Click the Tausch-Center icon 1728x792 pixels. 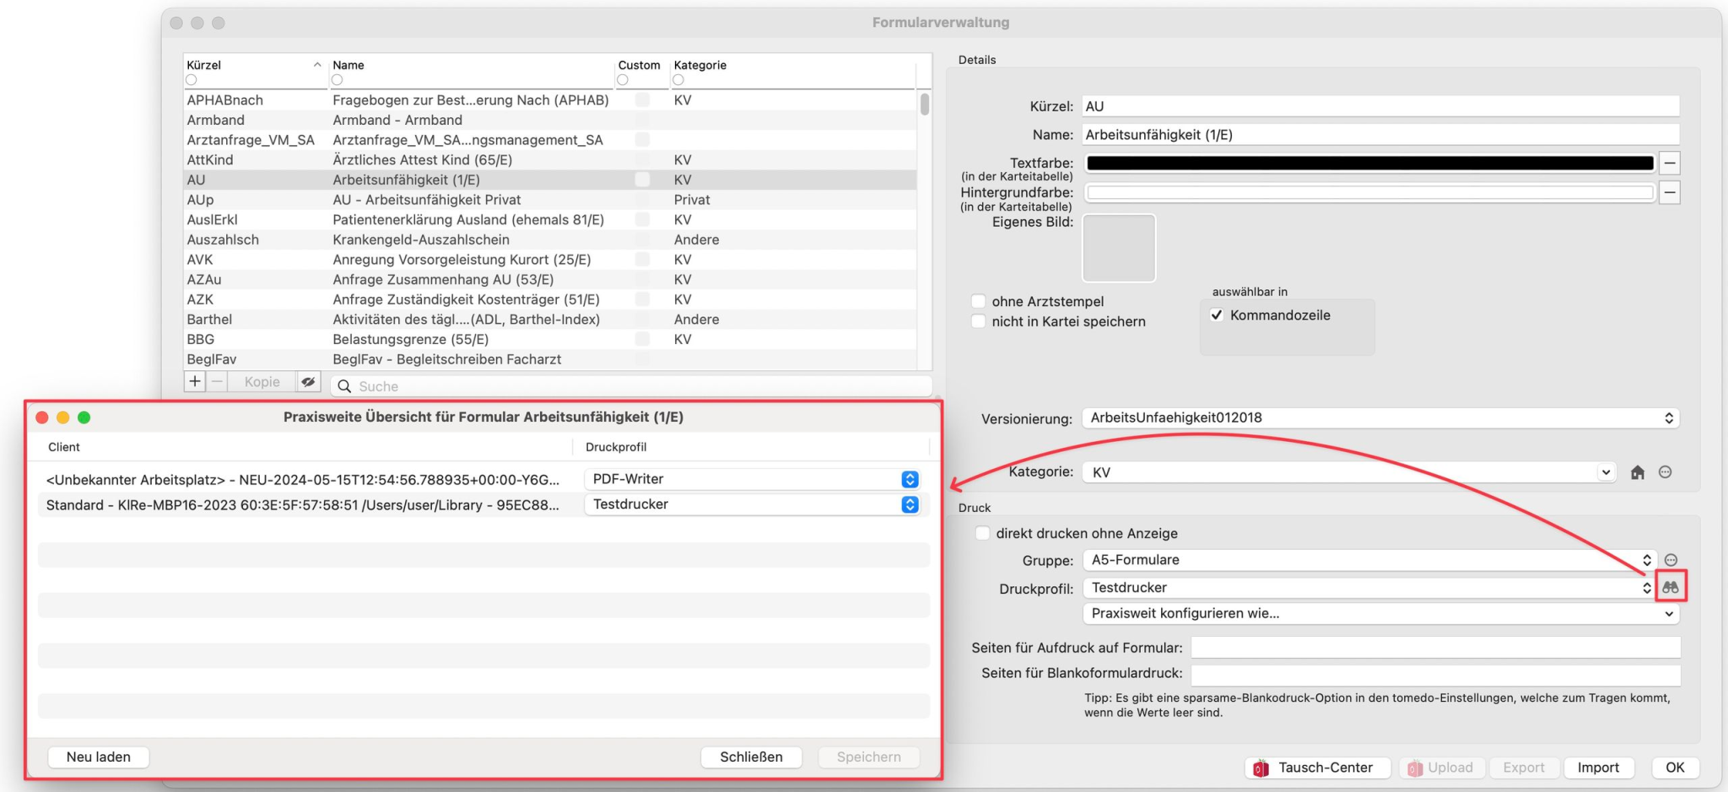pos(1261,768)
